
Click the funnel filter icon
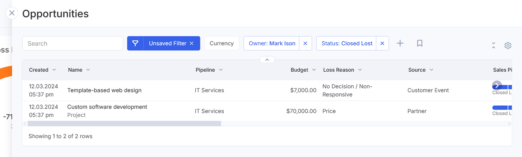pos(135,43)
